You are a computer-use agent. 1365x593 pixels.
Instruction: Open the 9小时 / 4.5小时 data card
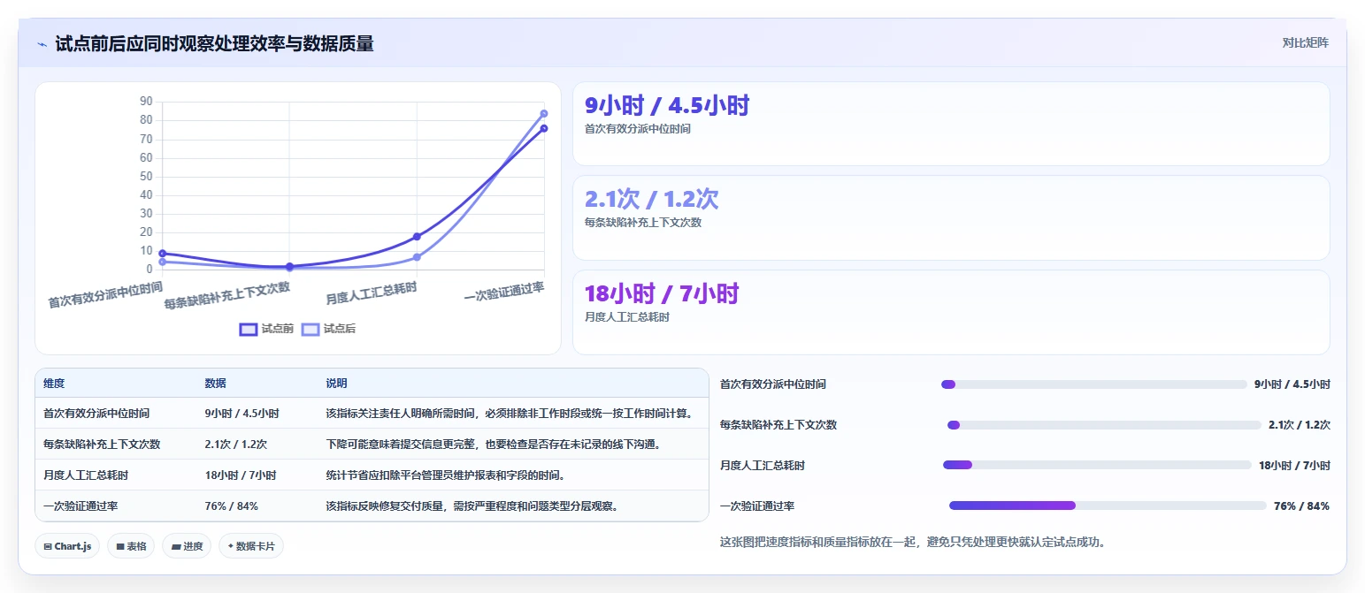click(x=951, y=124)
